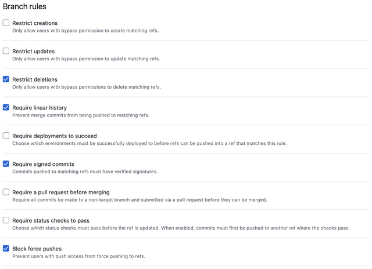Click the "Restrict updates" label text

coord(34,52)
